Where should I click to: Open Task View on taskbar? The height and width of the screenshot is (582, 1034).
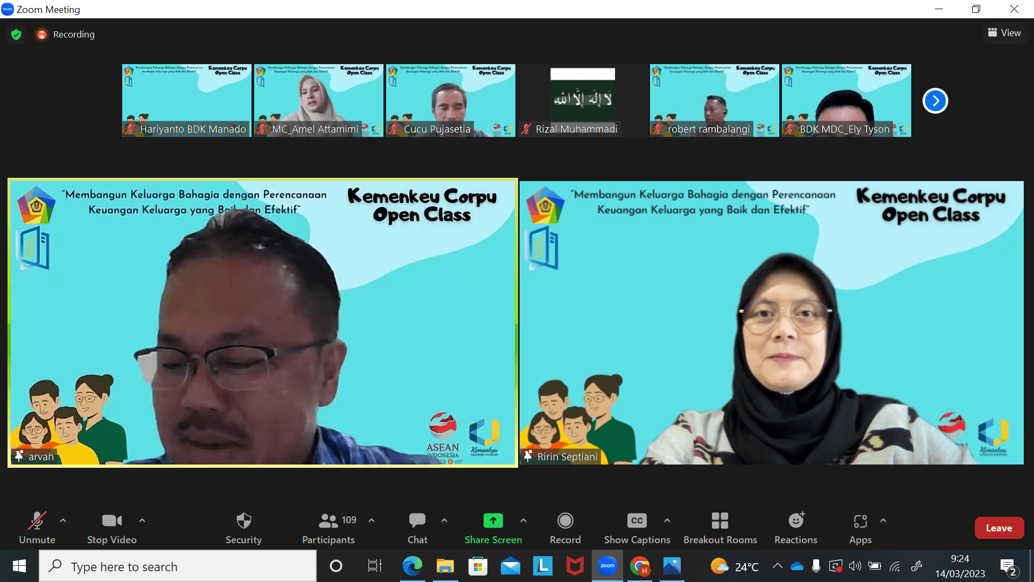(374, 566)
